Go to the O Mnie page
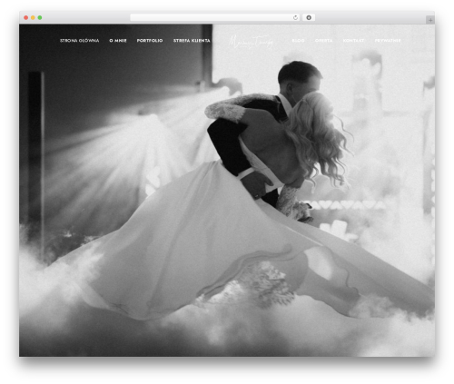Image resolution: width=454 pixels, height=384 pixels. point(118,41)
